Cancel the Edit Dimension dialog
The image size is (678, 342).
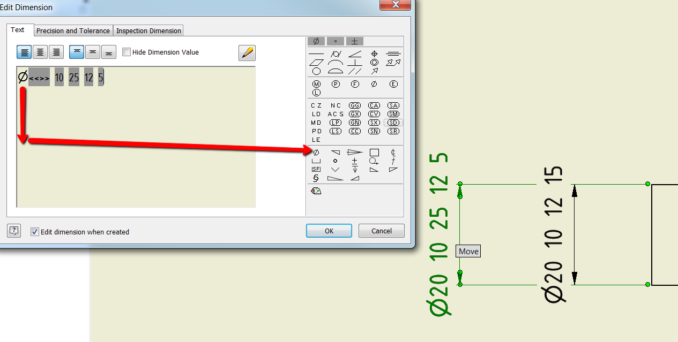coord(381,231)
